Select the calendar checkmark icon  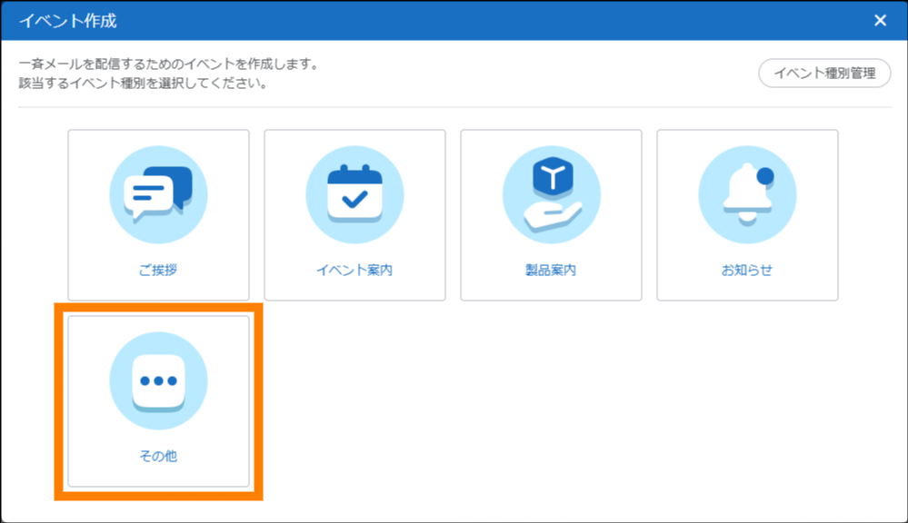point(354,194)
